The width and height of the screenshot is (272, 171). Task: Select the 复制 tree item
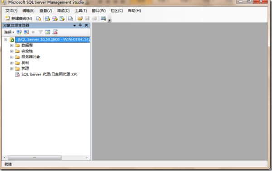[x=25, y=62]
